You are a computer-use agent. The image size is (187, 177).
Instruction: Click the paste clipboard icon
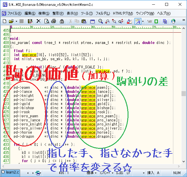click(84, 22)
